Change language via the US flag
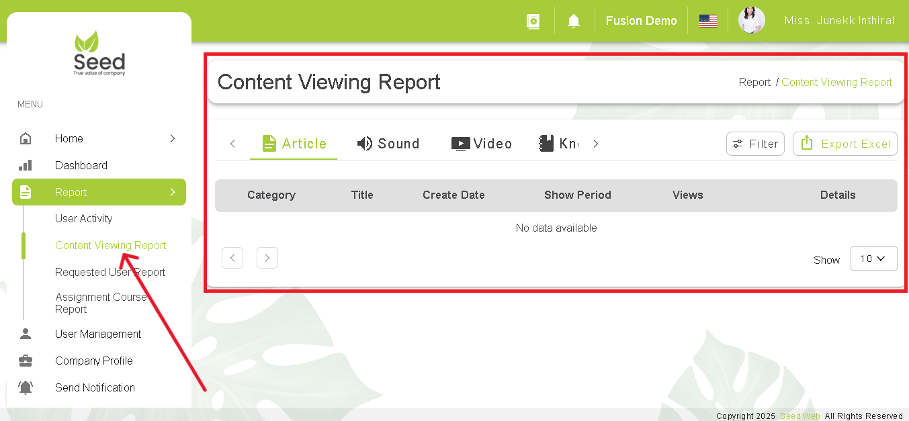This screenshot has height=421, width=909. [x=707, y=20]
